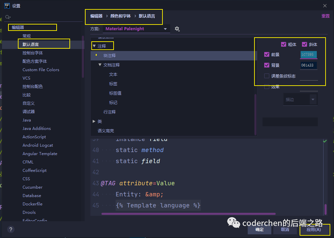This screenshot has height=238, width=334.
Task: Close the settings dialog window
Action: (325, 6)
